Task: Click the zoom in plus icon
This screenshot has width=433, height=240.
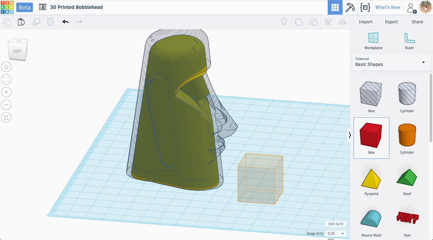Action: [x=6, y=92]
